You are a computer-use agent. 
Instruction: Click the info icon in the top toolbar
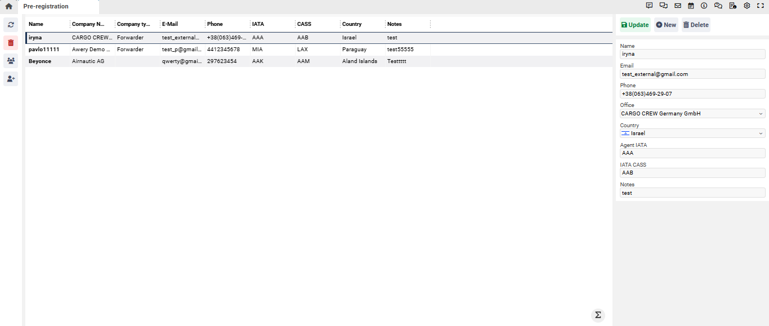pyautogui.click(x=704, y=6)
